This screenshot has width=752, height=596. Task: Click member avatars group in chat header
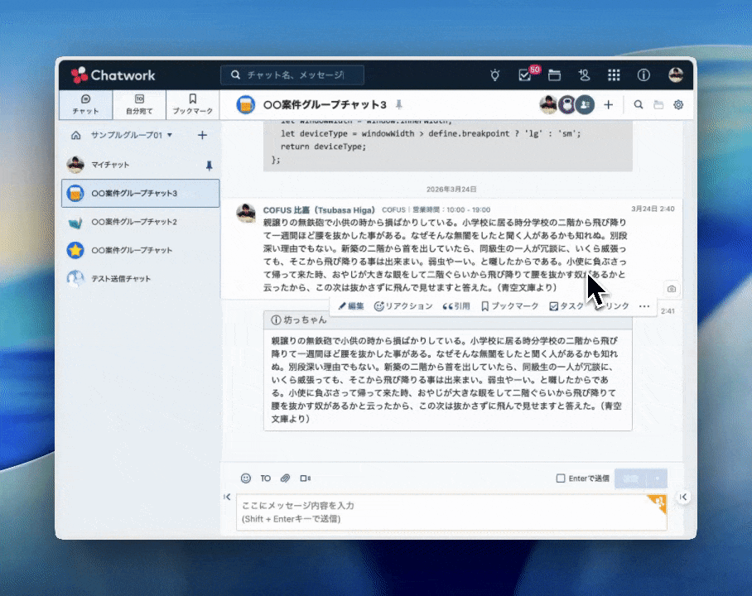tap(566, 104)
